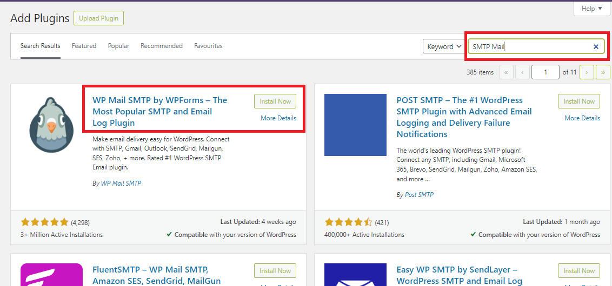The height and width of the screenshot is (286, 612).
Task: Click the star rating of POST SMTP
Action: [x=349, y=222]
